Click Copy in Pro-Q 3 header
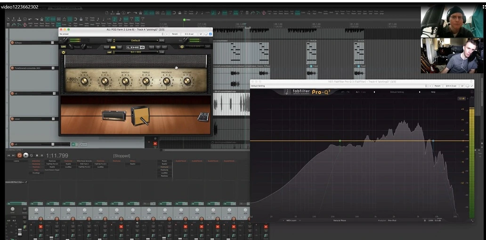Image resolution: width=486 pixels, height=240 pixels. point(363,92)
